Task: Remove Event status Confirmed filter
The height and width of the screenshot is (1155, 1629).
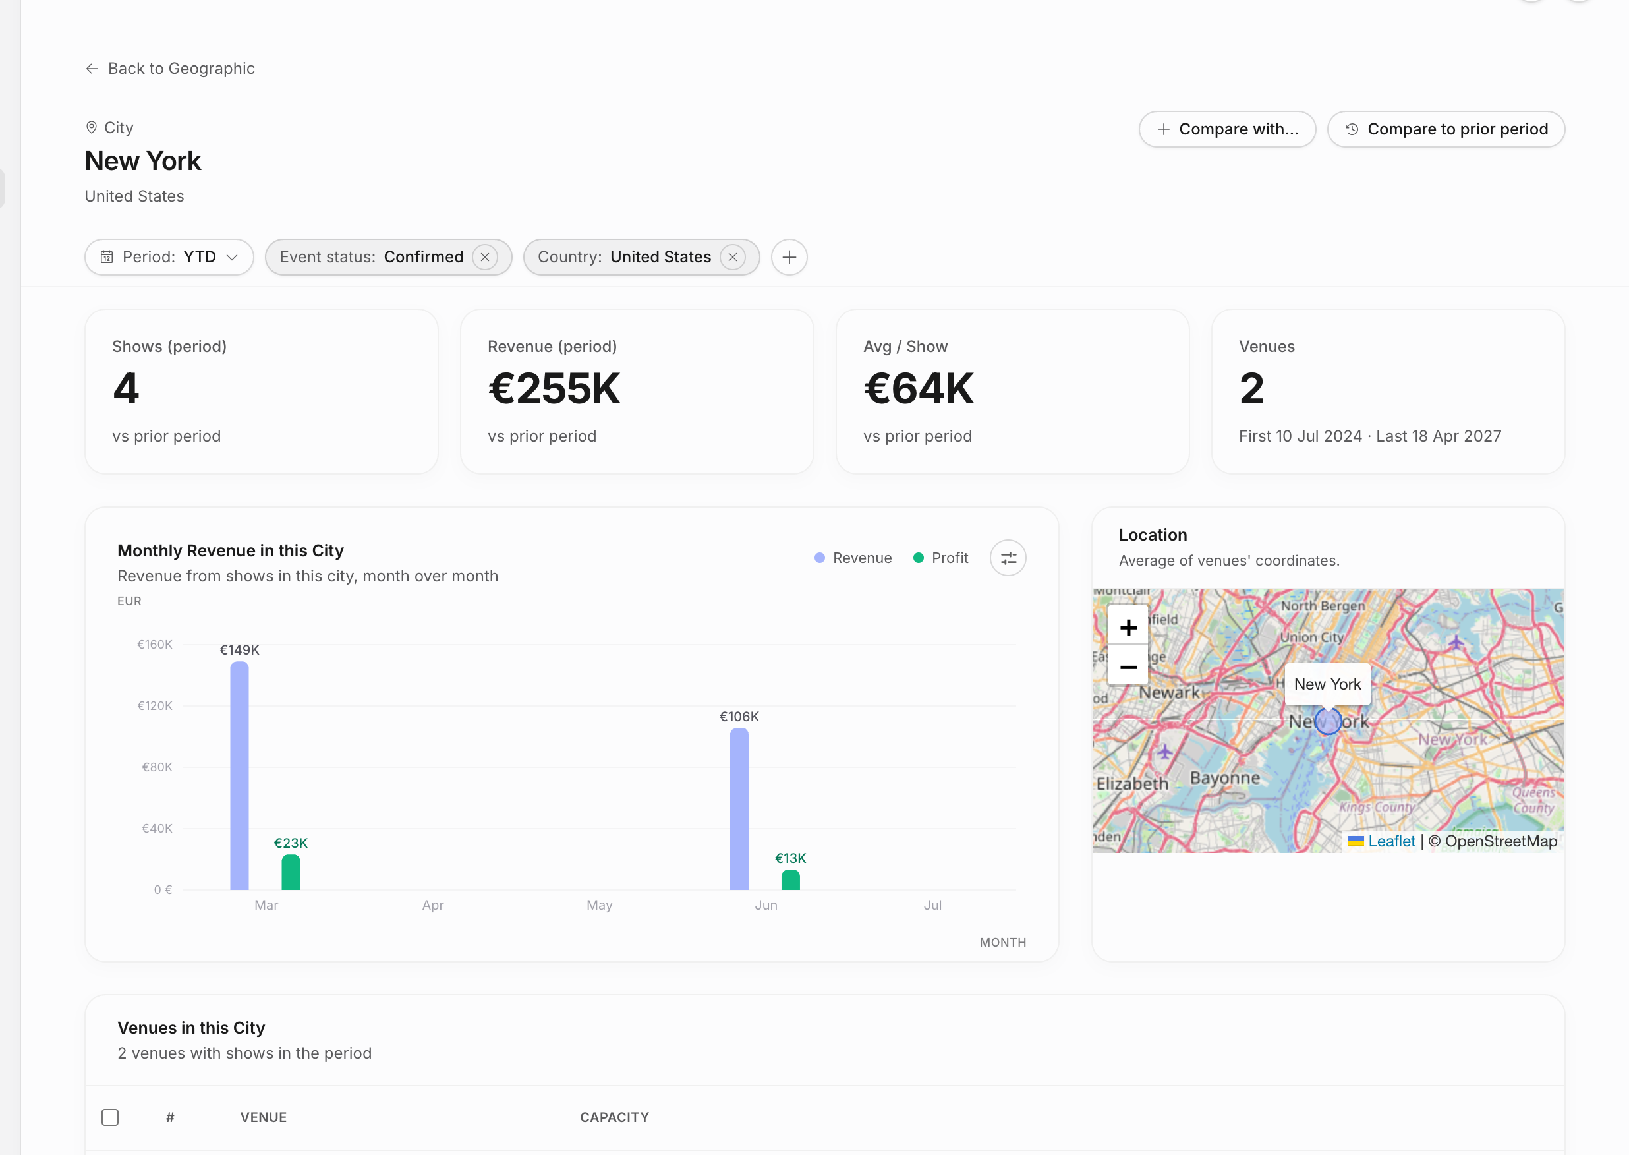Action: (485, 256)
